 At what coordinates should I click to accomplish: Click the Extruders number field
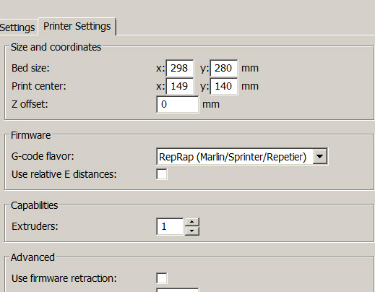coord(170,226)
